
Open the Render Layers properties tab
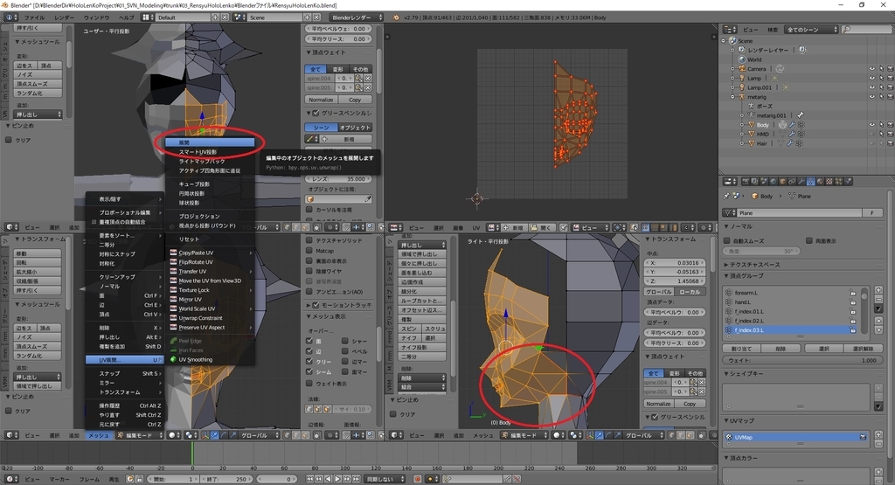tap(754, 182)
